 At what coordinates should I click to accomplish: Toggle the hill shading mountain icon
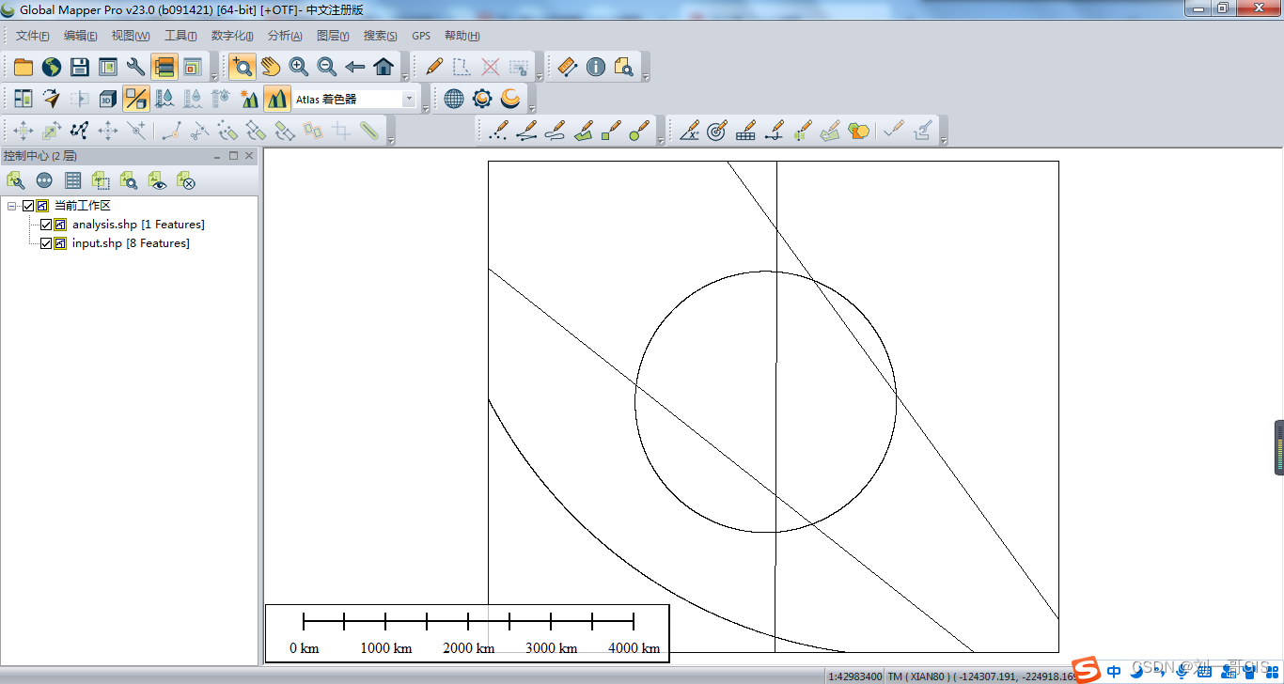(x=276, y=98)
